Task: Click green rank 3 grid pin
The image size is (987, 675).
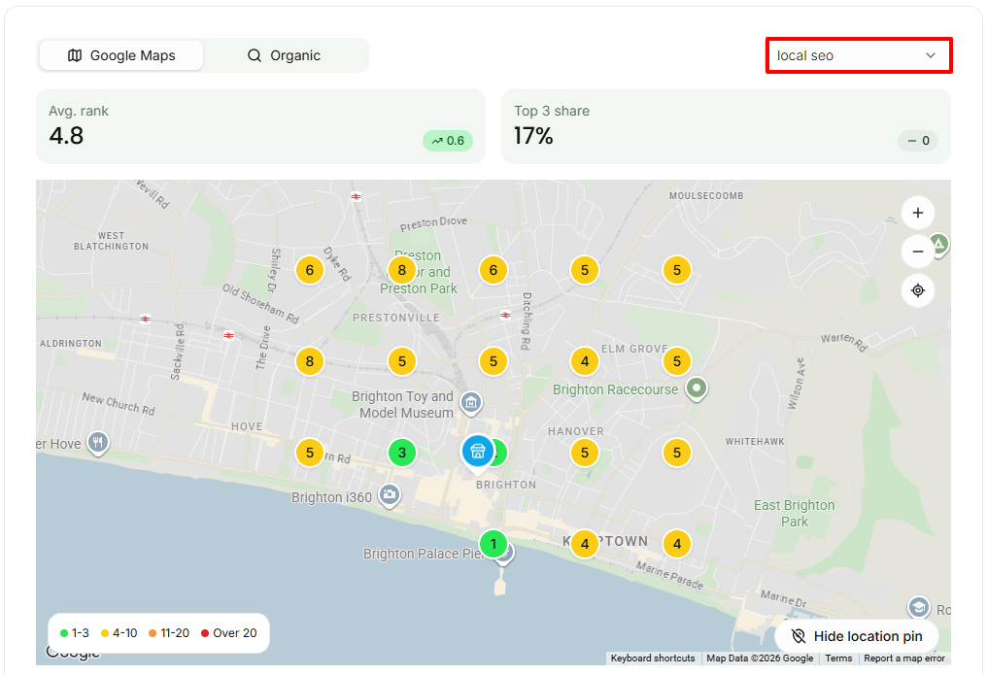Action: pos(401,453)
